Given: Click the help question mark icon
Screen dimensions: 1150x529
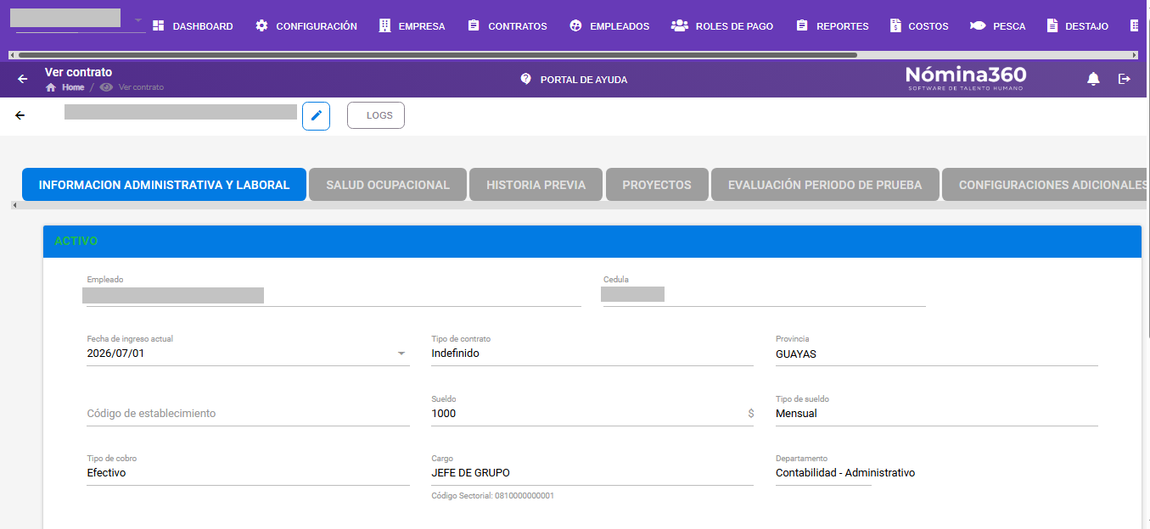Looking at the screenshot, I should click(525, 79).
